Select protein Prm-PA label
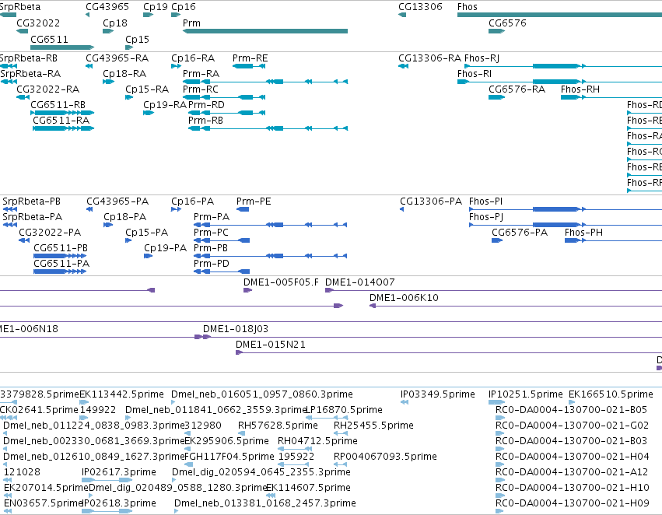The height and width of the screenshot is (515, 662). 212,217
